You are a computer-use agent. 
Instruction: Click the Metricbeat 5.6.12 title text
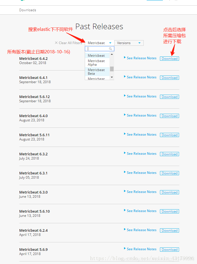click(35, 97)
